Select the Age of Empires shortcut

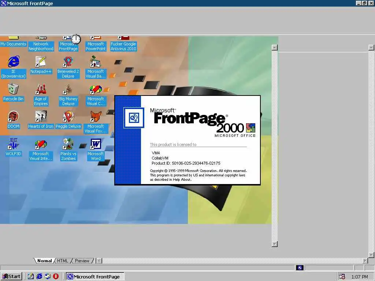tap(41, 95)
